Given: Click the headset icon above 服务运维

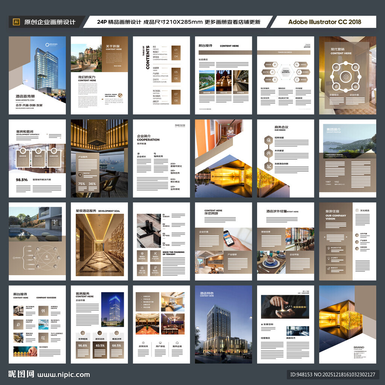Looking at the screenshot, I should click(x=177, y=343).
